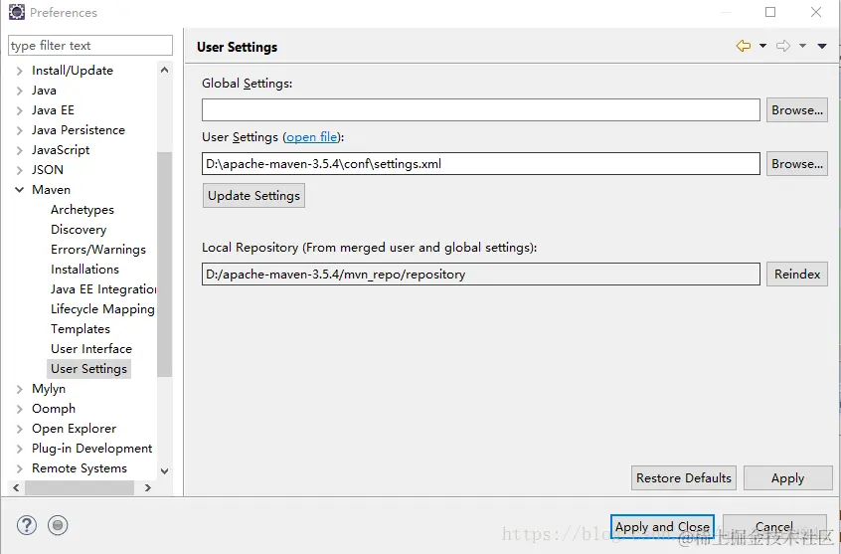Image resolution: width=841 pixels, height=554 pixels.
Task: Browse for Global Settings file
Action: 797,110
